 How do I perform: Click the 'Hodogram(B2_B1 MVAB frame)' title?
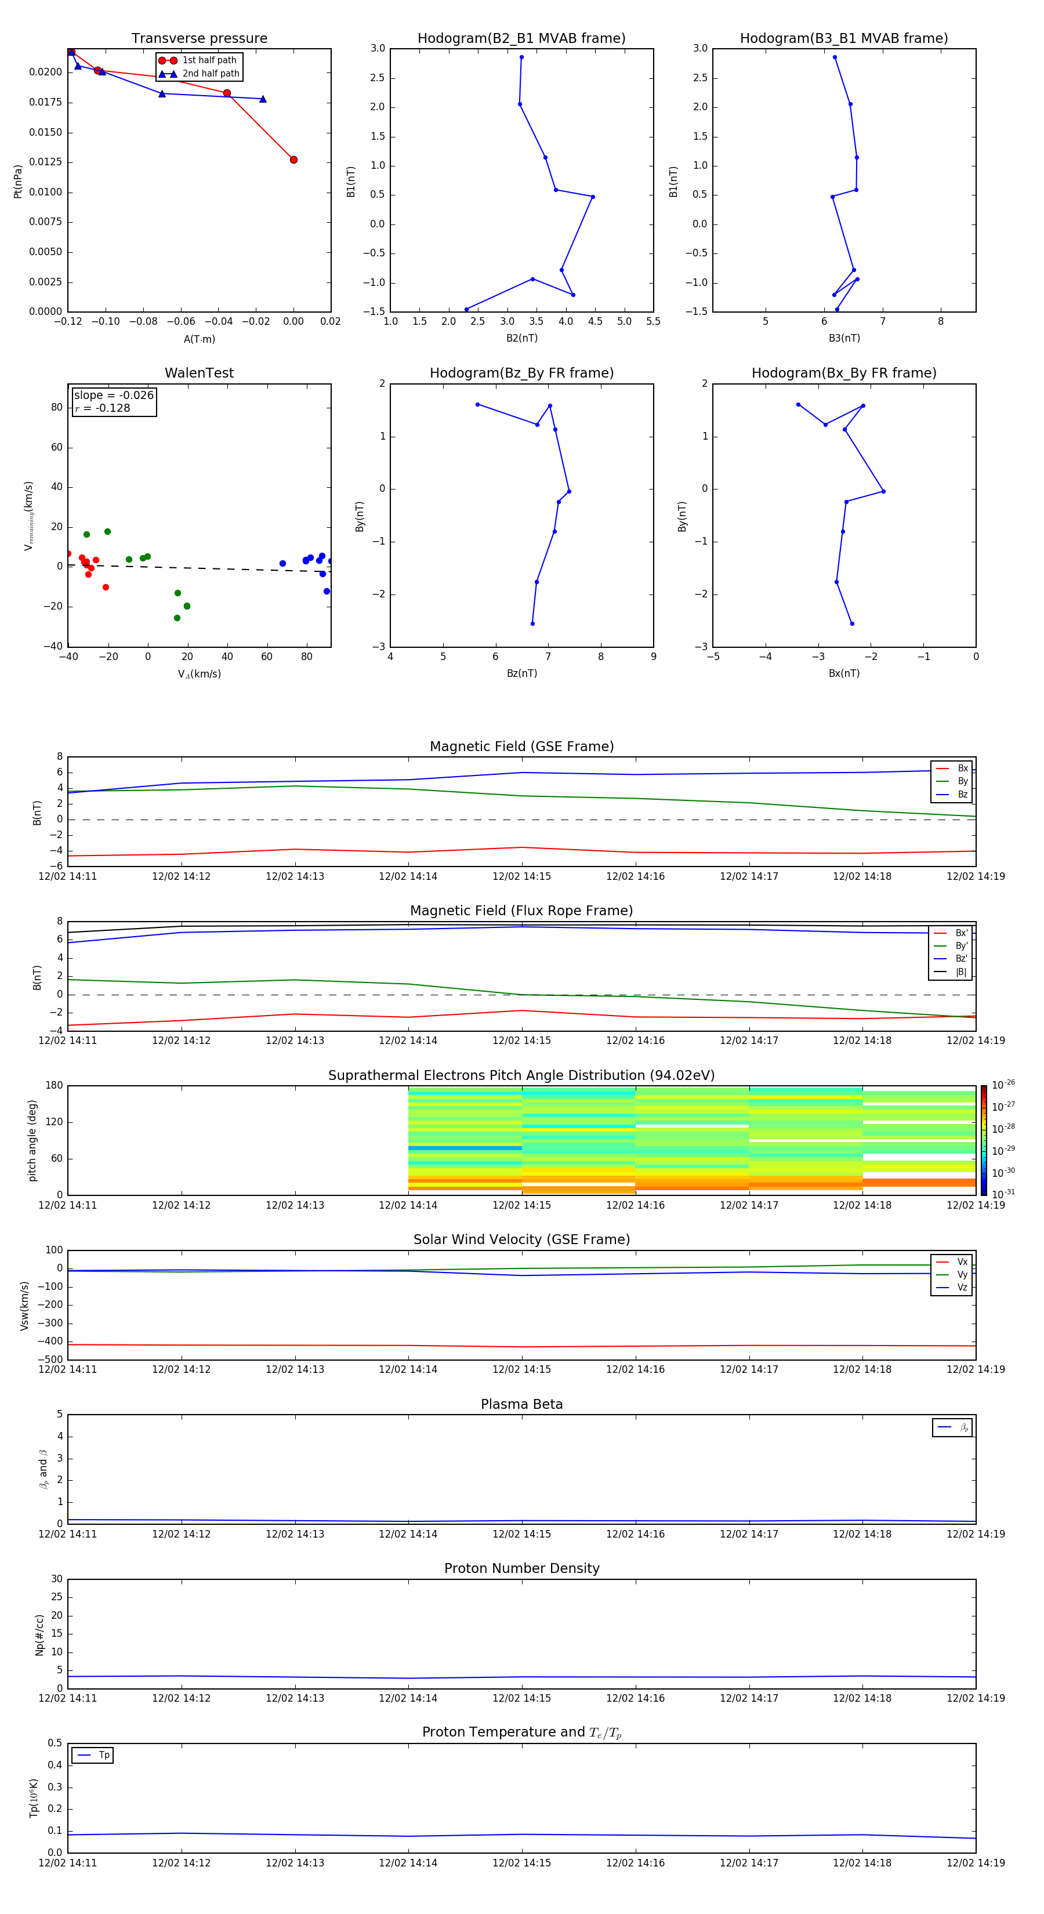[521, 39]
